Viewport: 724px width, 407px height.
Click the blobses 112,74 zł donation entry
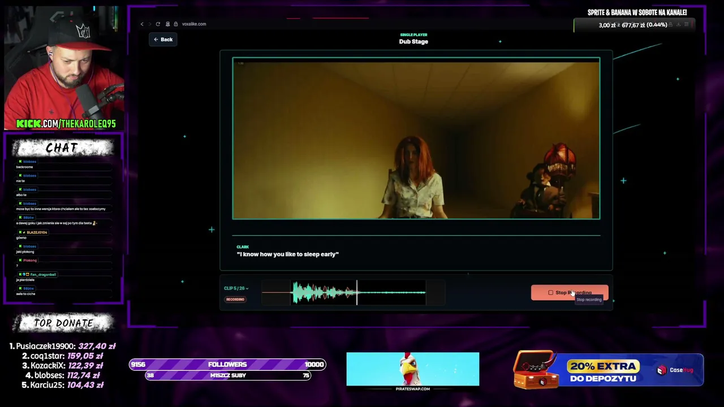coord(62,375)
